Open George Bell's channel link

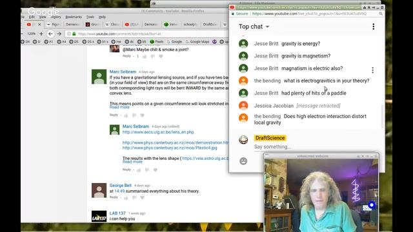coord(121,185)
